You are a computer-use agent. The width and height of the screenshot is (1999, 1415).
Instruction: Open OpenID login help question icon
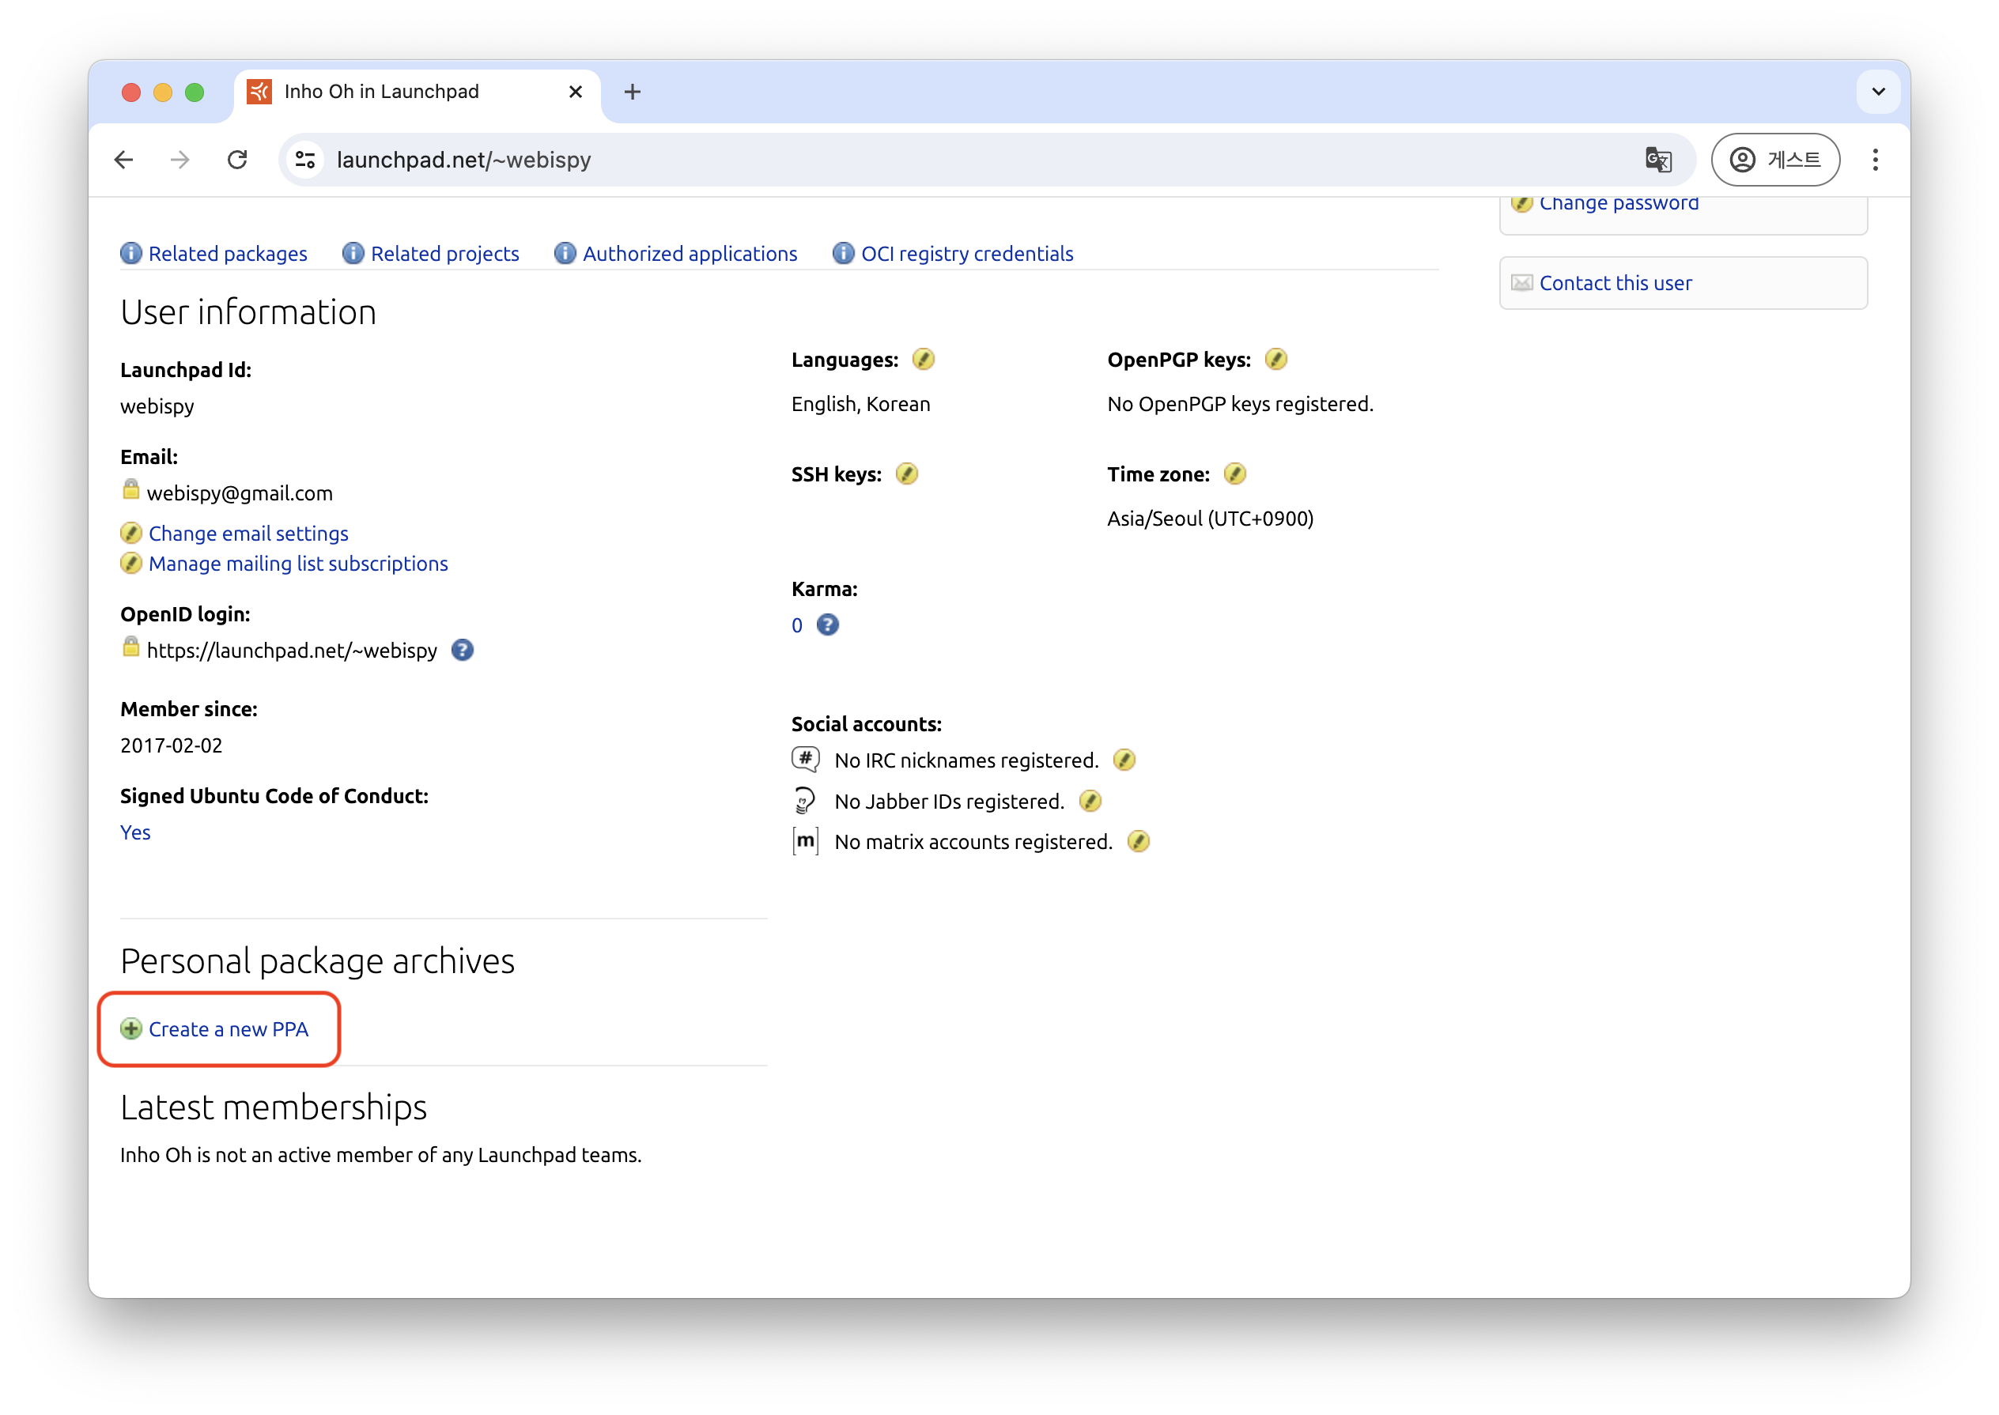463,650
